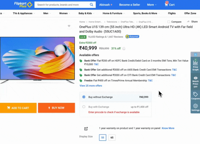Open extension Settings gear
This screenshot has width=200, height=144.
(x=196, y=107)
